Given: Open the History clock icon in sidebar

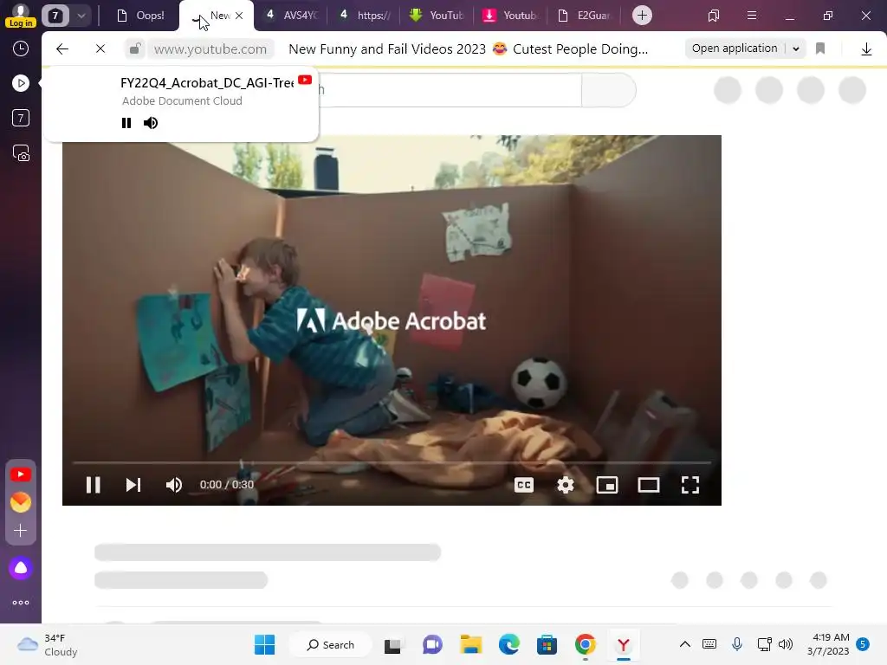Looking at the screenshot, I should pos(21,48).
